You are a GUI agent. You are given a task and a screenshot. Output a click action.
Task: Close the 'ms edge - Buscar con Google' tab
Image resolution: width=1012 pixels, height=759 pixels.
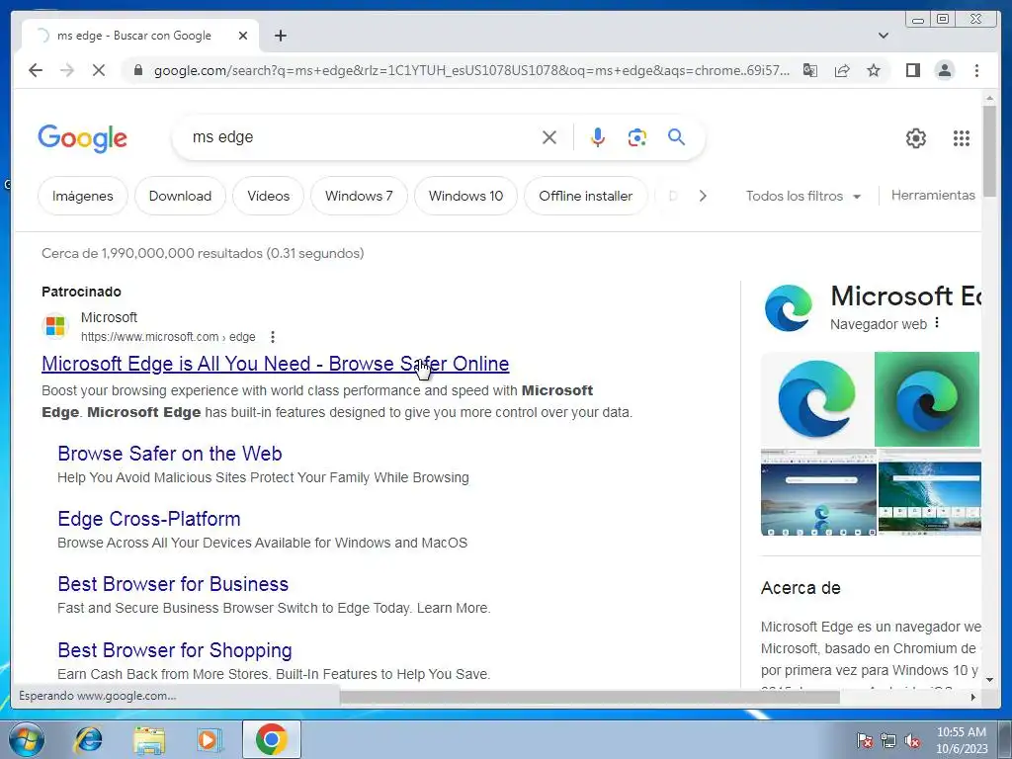pos(243,36)
